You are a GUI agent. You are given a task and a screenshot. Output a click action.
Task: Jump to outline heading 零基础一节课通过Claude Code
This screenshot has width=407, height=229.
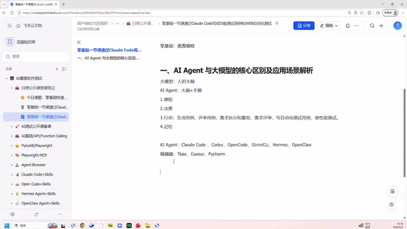(x=109, y=50)
